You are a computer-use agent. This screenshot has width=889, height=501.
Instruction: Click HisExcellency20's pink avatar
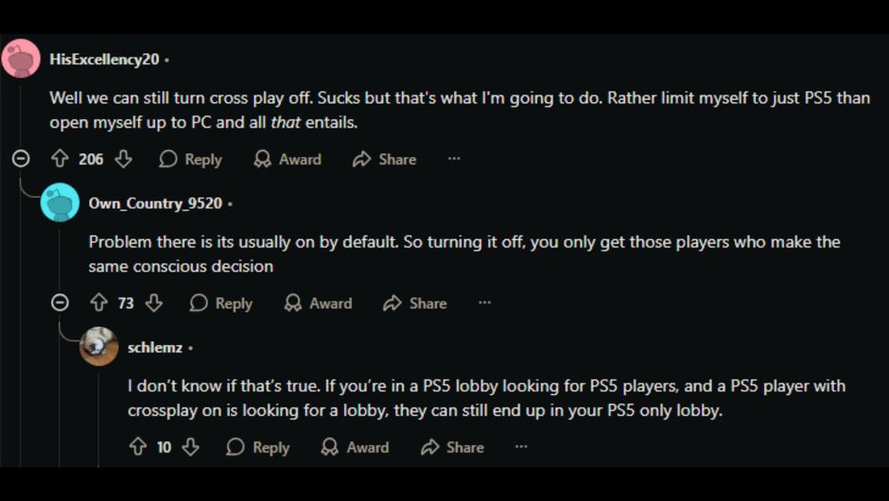(x=21, y=59)
